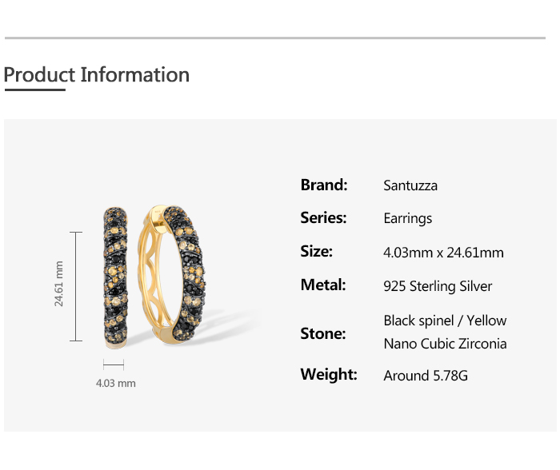Click the vertical height measurement line
Viewport: 560px width, 470px height.
coord(76,286)
